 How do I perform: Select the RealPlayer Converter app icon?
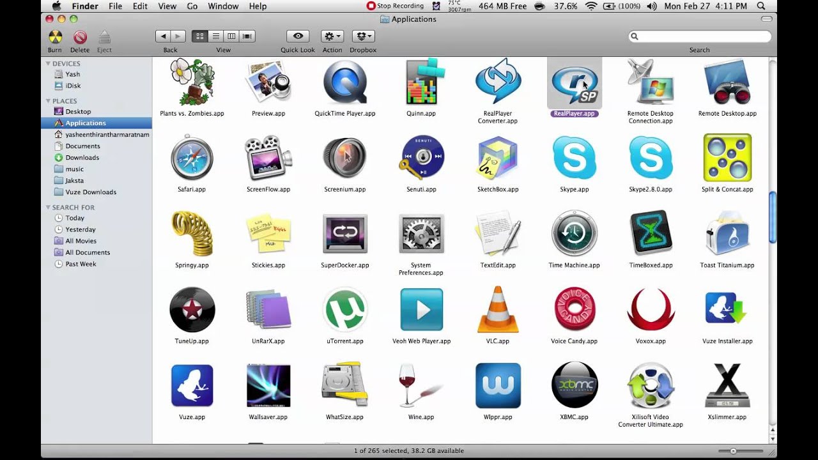[x=498, y=82]
